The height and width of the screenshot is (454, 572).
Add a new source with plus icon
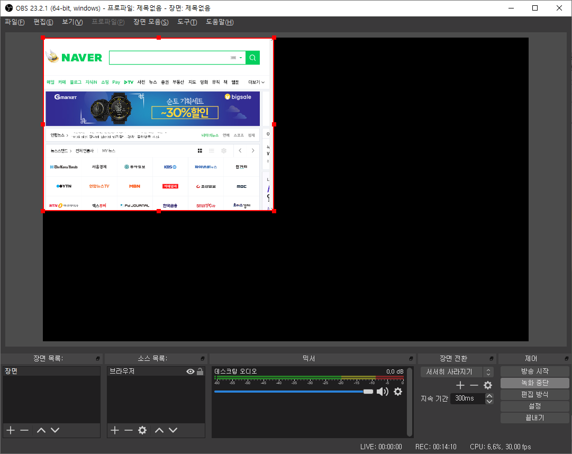point(114,430)
